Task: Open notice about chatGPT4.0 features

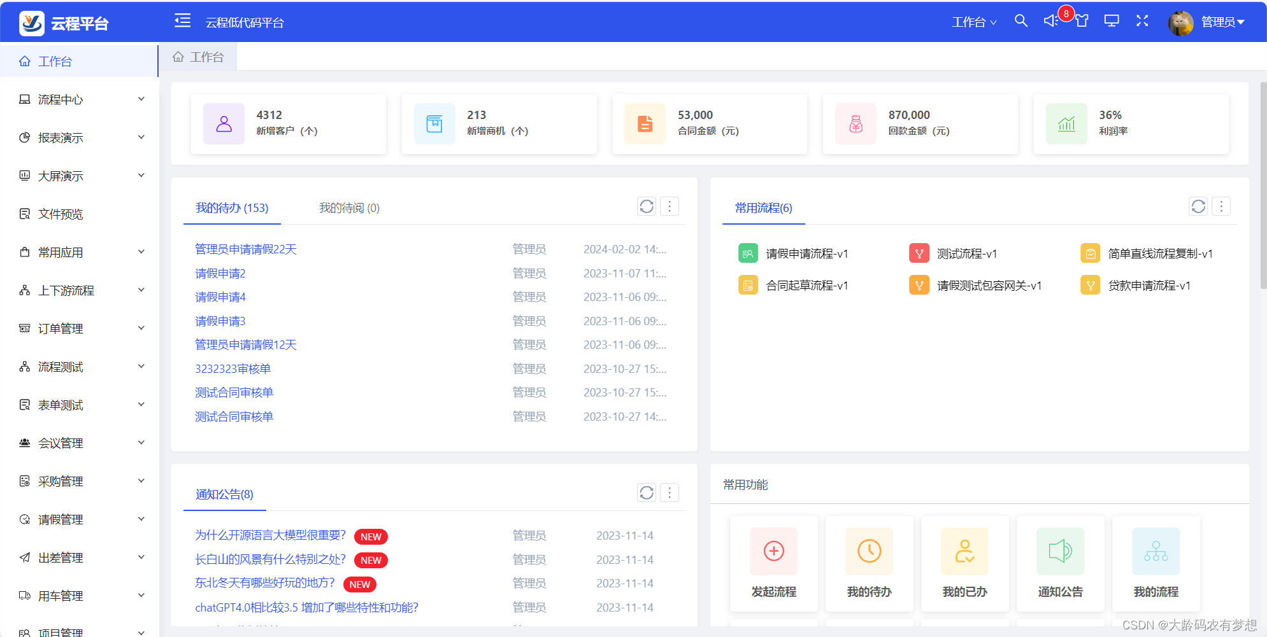Action: 306,607
